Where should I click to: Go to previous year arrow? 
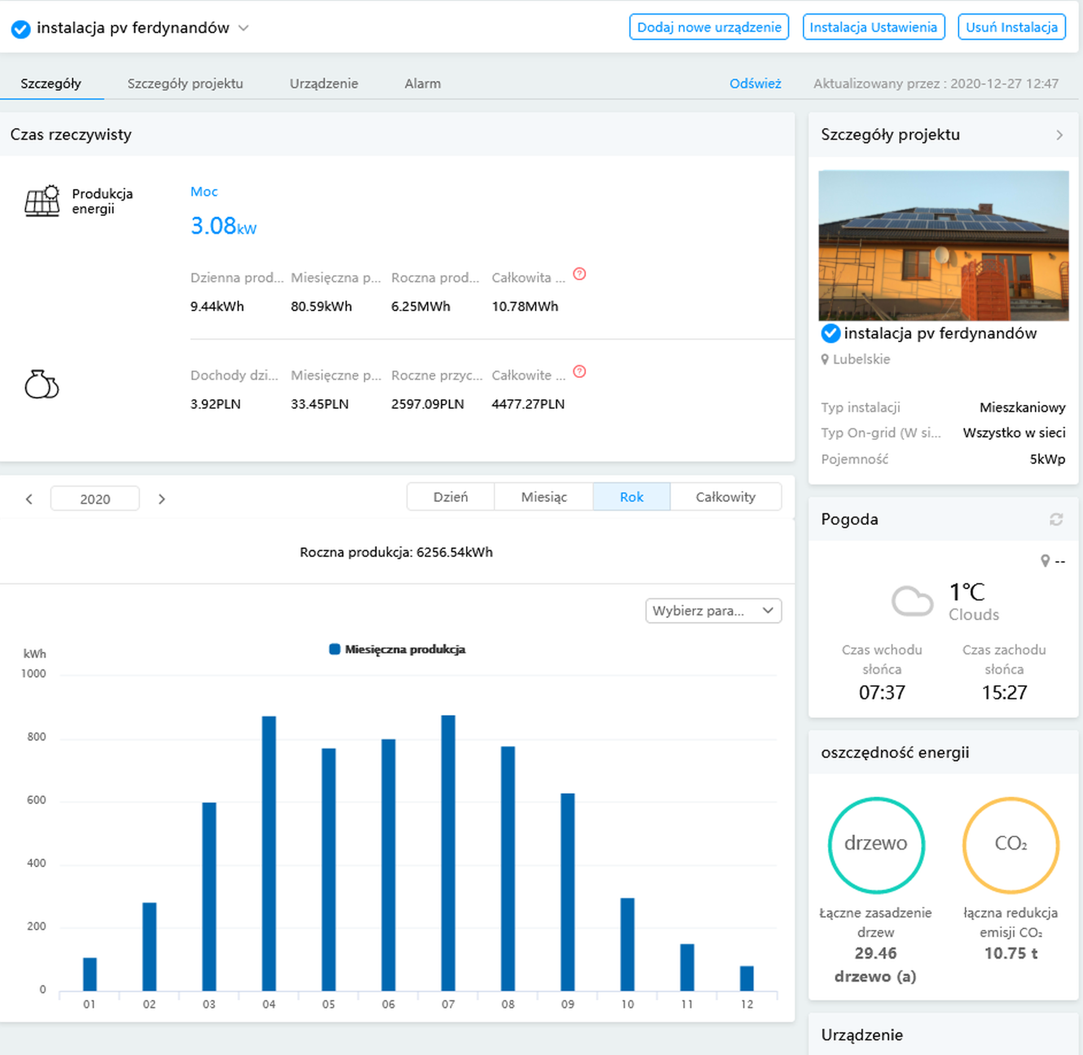point(29,499)
